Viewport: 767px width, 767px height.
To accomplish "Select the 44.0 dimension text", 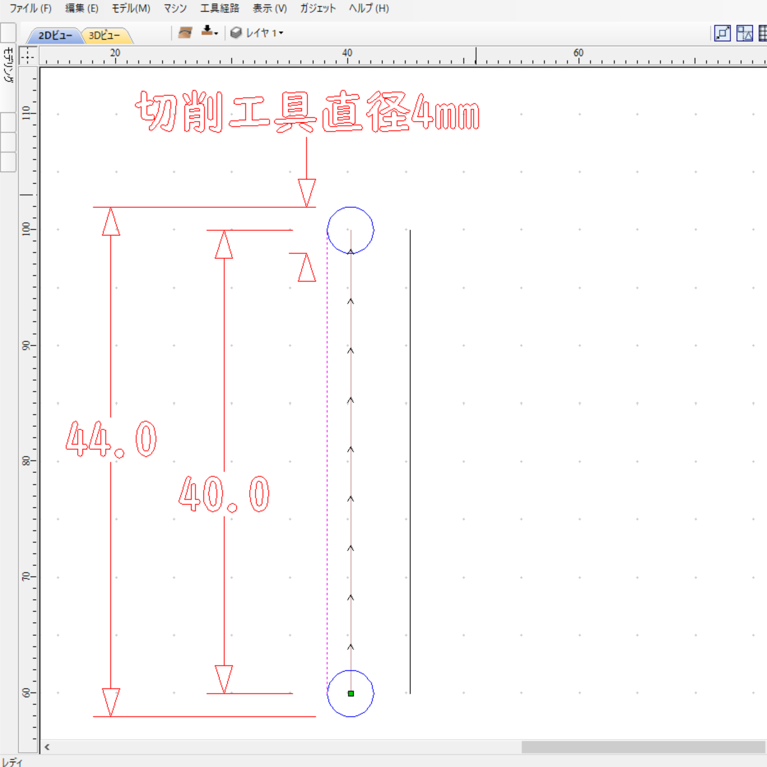I will tap(111, 439).
